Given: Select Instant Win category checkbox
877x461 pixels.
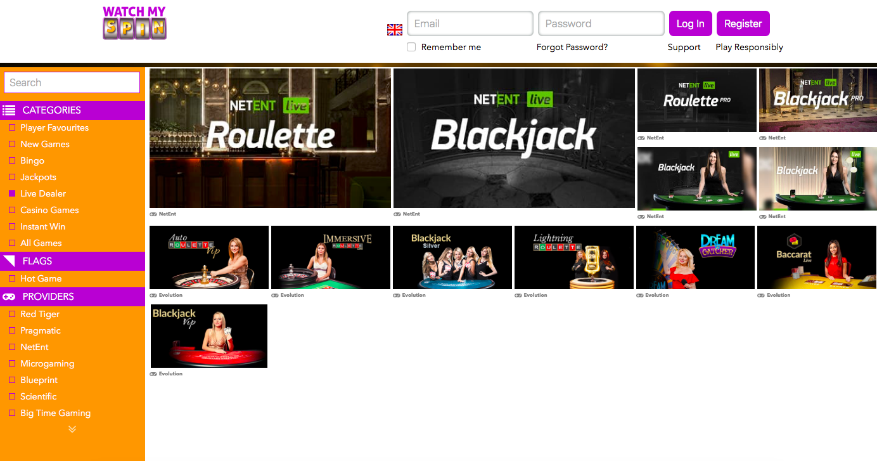Looking at the screenshot, I should (12, 226).
